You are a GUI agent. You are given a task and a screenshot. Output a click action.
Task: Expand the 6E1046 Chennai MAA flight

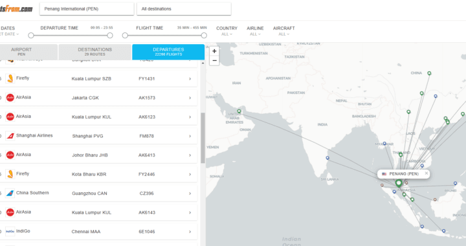[190, 232]
